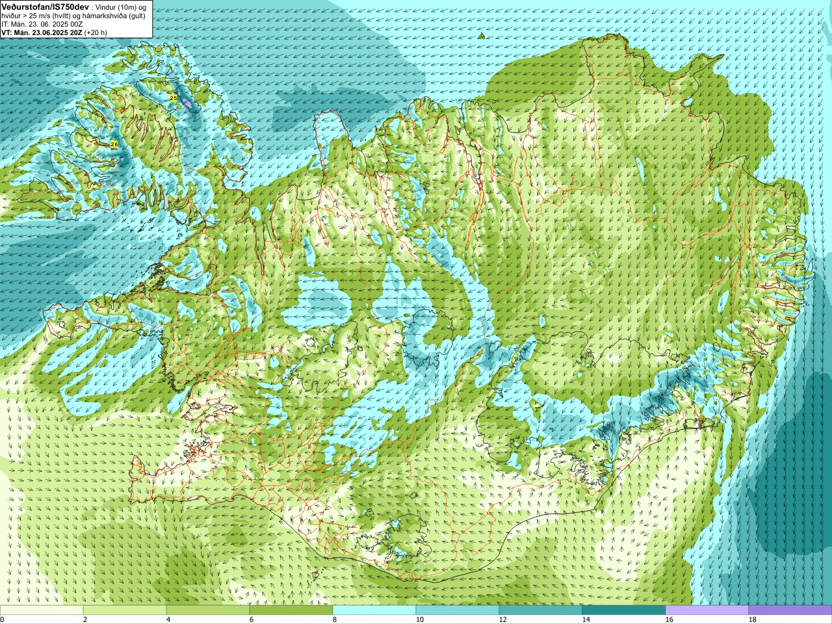Select the 2–4 m/s light green legend color
Viewport: 832px width, 624px height.
click(125, 610)
